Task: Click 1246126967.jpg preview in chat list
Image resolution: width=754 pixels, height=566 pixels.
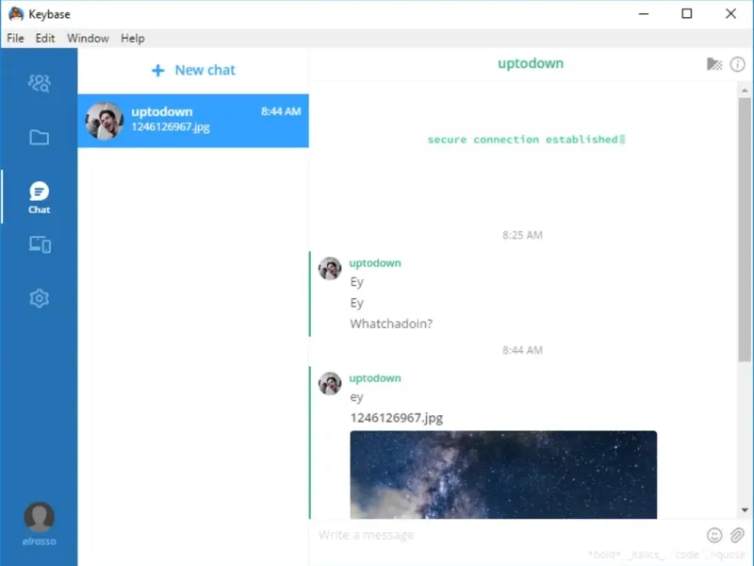Action: [171, 127]
